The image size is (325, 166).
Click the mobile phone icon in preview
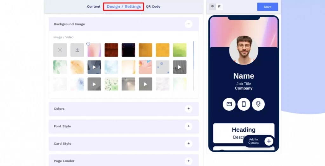tap(244, 104)
